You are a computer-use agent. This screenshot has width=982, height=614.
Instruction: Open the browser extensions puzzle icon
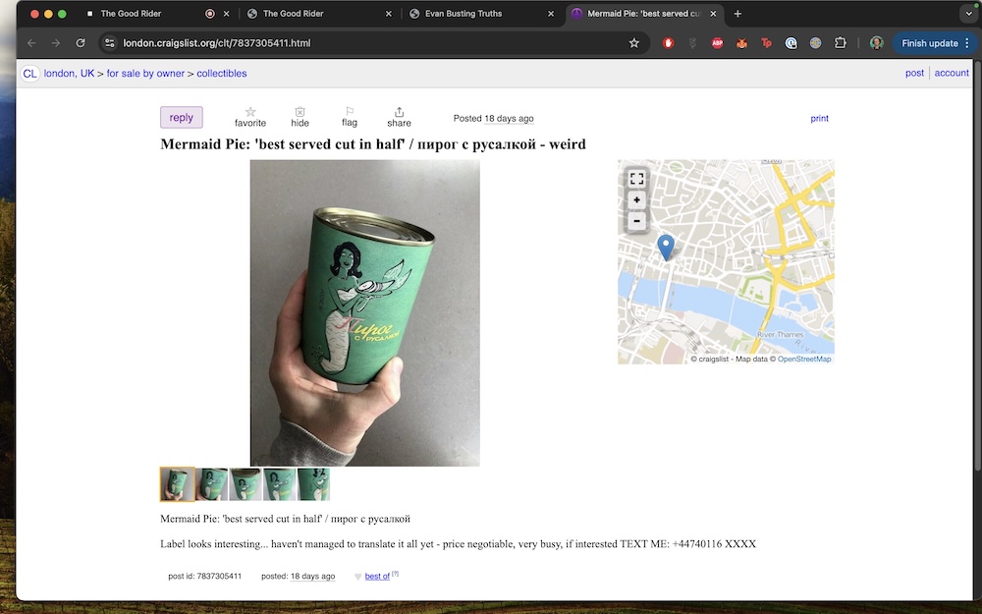[x=841, y=43]
